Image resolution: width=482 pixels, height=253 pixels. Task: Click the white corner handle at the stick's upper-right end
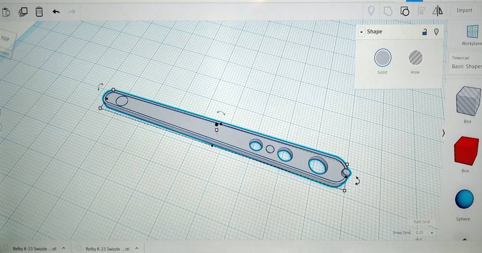point(347,165)
